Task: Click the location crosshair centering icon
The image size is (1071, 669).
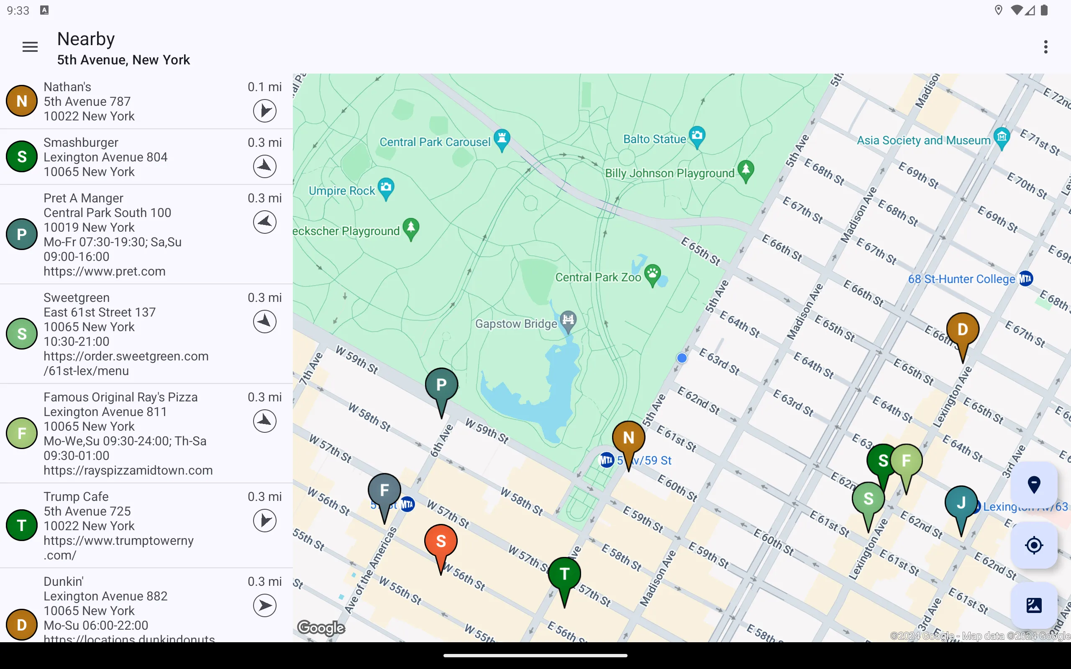Action: point(1034,545)
